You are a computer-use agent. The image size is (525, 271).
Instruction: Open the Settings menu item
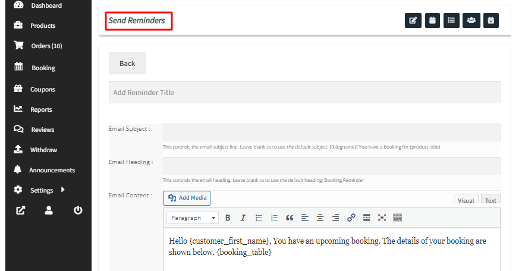point(42,190)
